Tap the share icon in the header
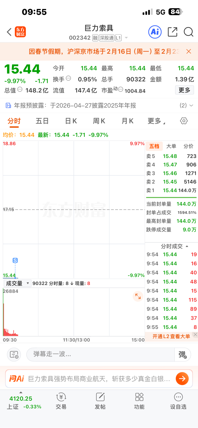This screenshot has width=198, height=428. tap(172, 32)
